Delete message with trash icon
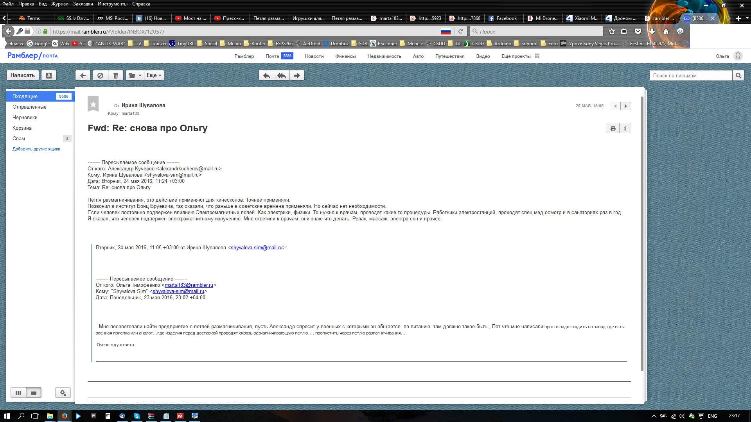This screenshot has width=751, height=422. (116, 75)
